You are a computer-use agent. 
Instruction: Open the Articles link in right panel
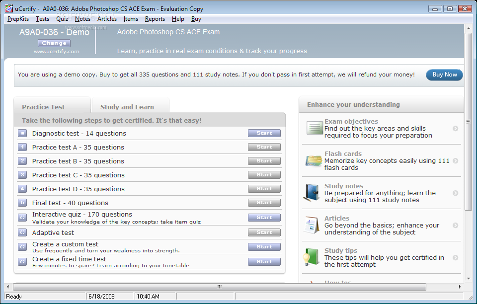coord(337,218)
